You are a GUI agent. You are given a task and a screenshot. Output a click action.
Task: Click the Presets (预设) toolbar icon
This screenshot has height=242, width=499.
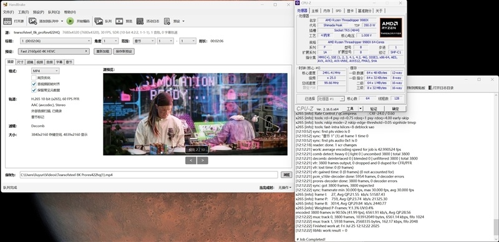point(167,21)
